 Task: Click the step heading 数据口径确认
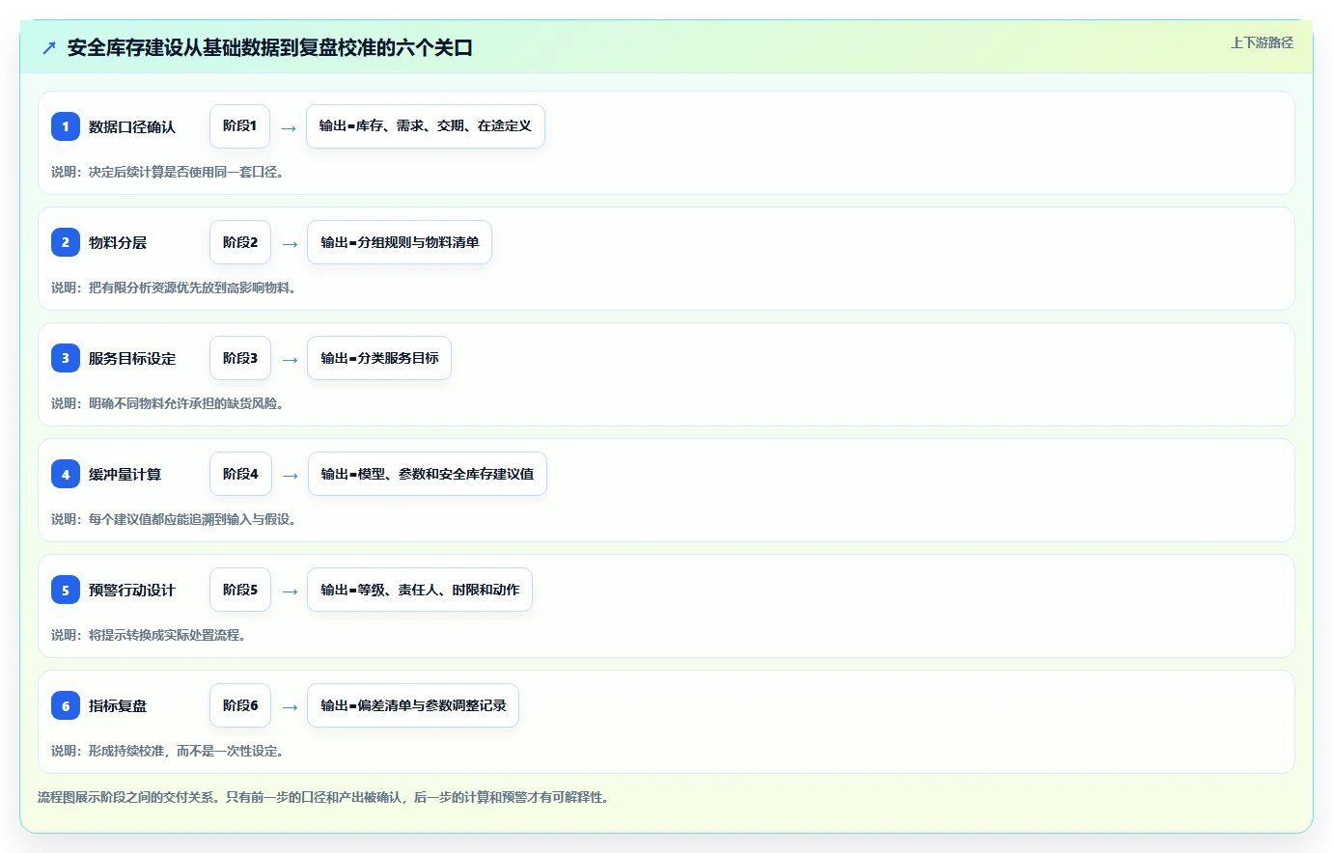click(132, 126)
